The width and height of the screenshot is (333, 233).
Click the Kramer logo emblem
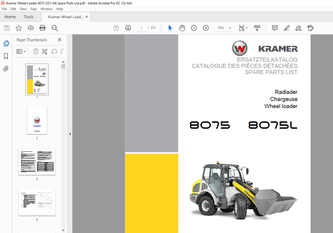click(240, 49)
